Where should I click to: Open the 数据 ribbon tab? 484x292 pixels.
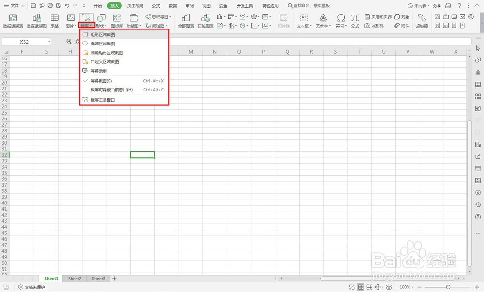173,6
